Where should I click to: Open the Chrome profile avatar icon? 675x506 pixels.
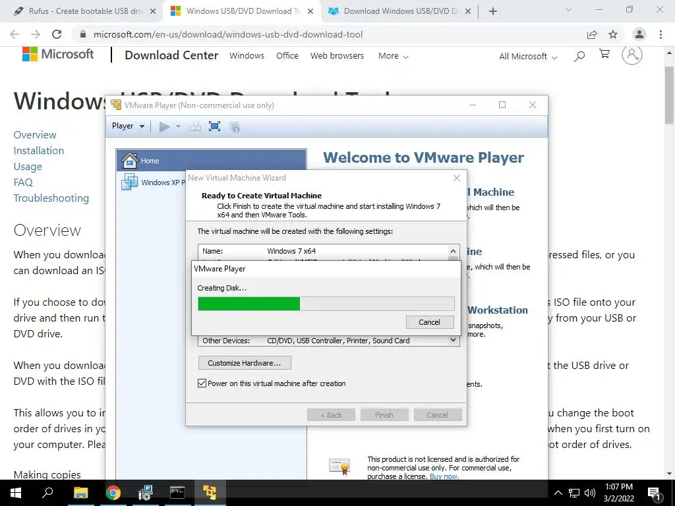click(639, 34)
